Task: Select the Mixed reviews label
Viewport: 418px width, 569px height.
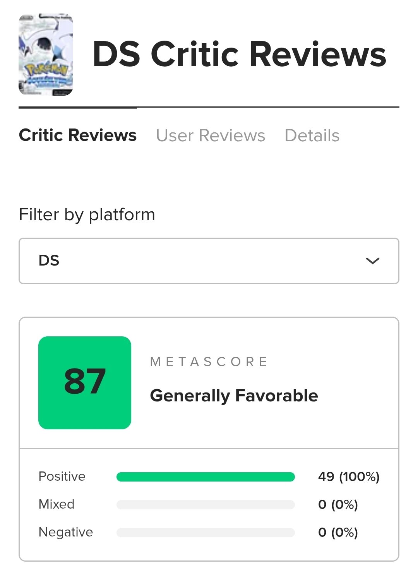Action: [57, 504]
